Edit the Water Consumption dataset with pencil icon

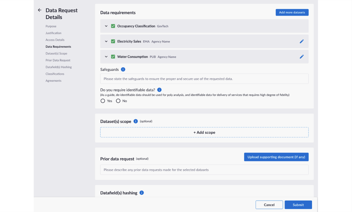pos(302,57)
